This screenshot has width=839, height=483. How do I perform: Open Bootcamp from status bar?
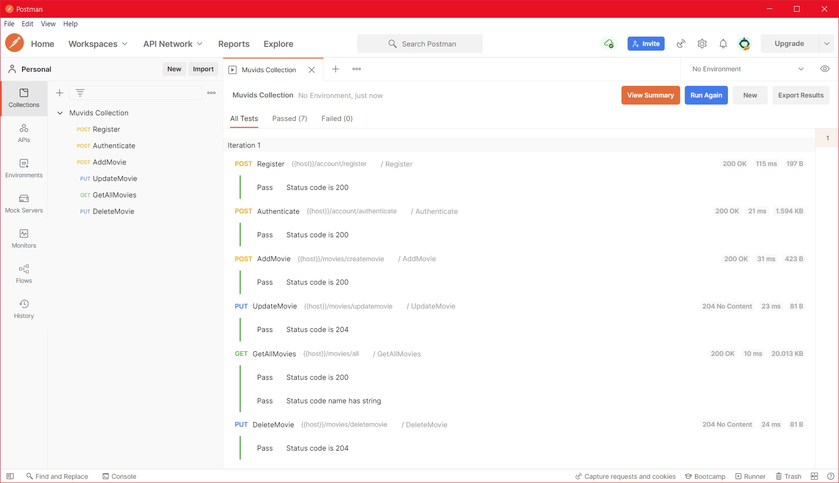(x=705, y=476)
